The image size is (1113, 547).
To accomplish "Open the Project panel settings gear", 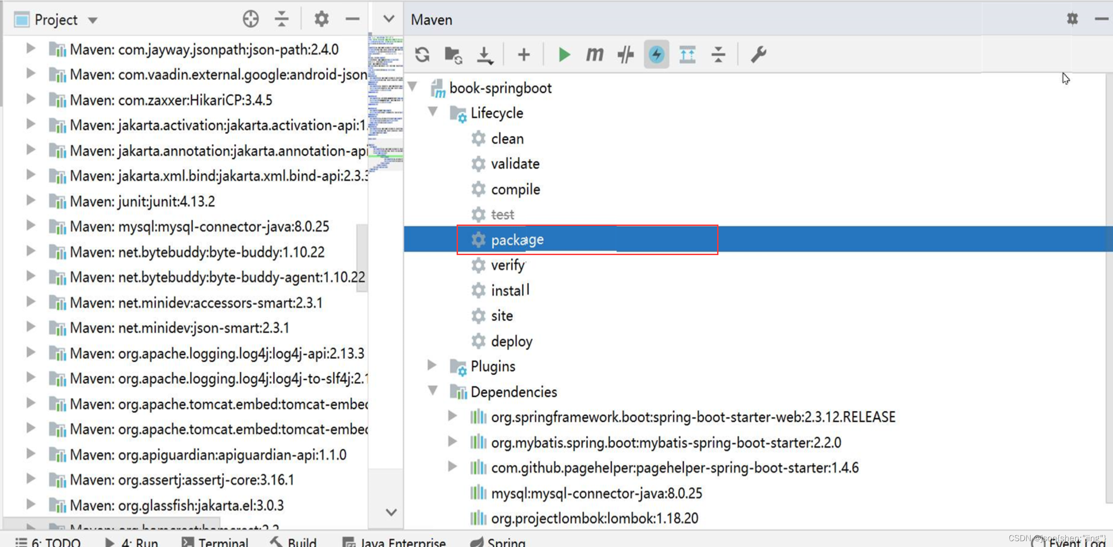I will [321, 19].
